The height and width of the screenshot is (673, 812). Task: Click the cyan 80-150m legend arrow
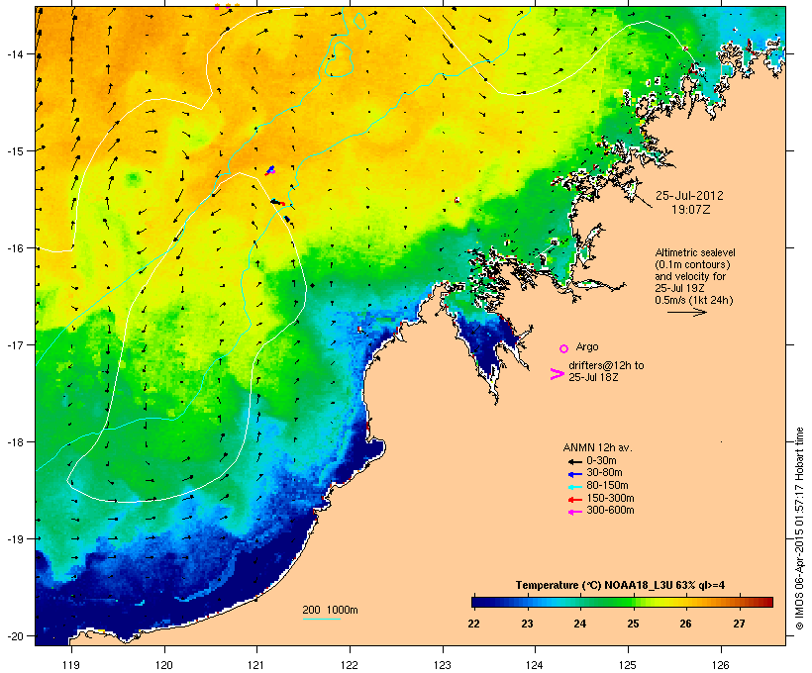point(574,487)
